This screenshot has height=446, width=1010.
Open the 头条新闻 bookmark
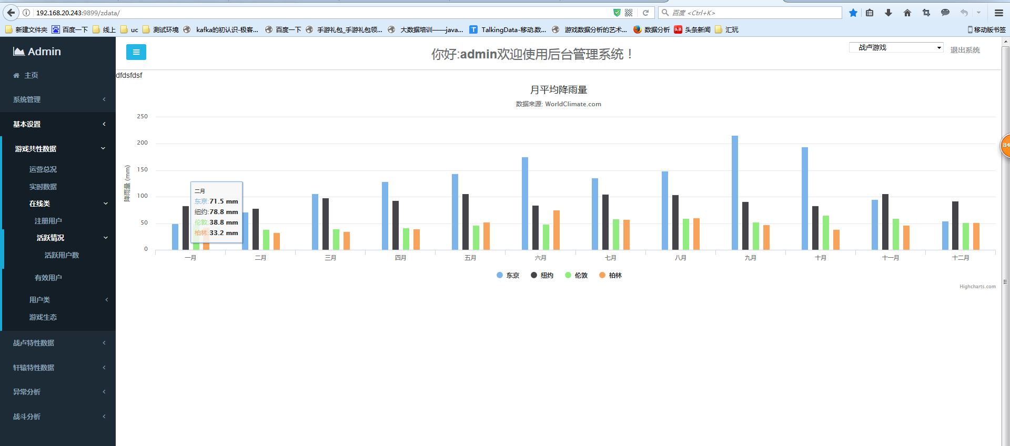pos(692,29)
